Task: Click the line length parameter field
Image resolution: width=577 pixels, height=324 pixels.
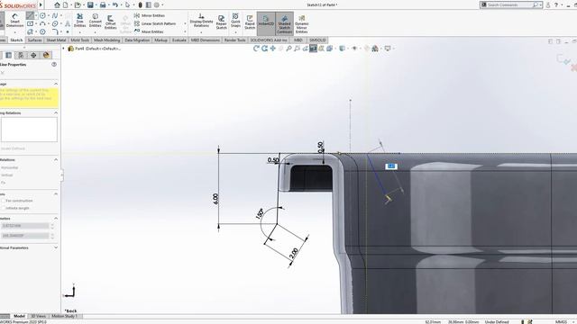Action: (25, 226)
